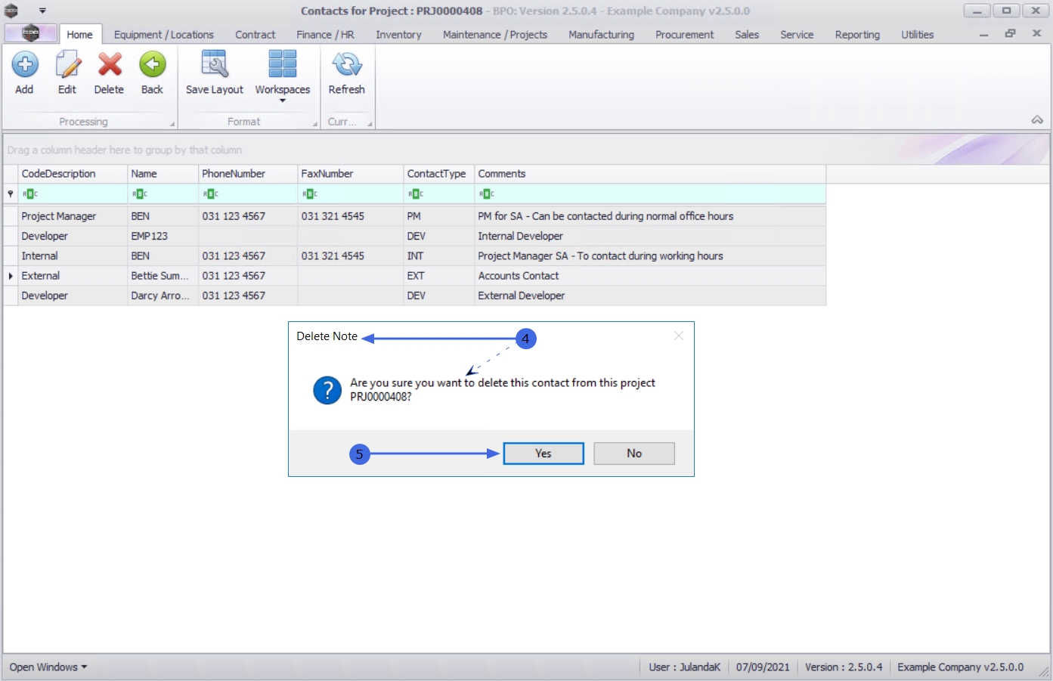
Task: Select the External Developer comment cell
Action: tap(650, 296)
